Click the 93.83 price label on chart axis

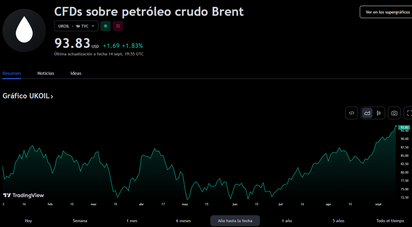[404, 127]
